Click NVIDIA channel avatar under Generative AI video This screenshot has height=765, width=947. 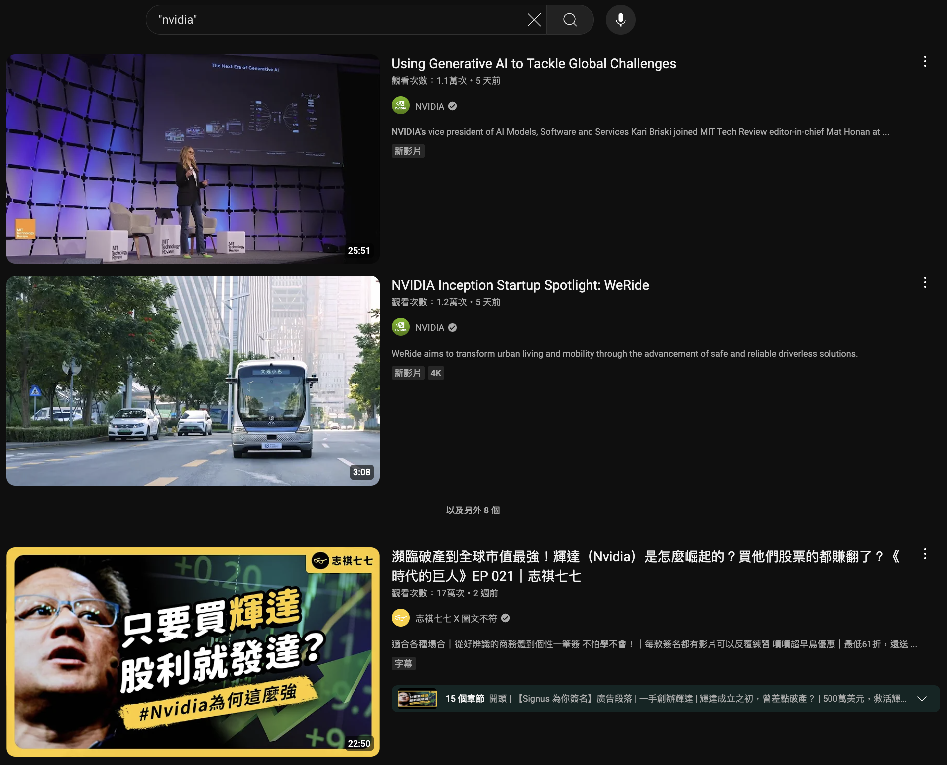(x=401, y=106)
